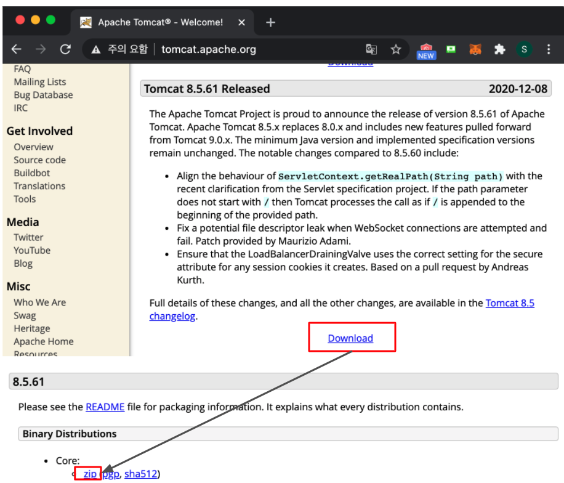
Task: Open Tools link in sidebar
Action: [25, 199]
